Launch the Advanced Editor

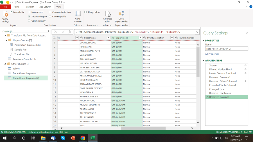point(107,17)
